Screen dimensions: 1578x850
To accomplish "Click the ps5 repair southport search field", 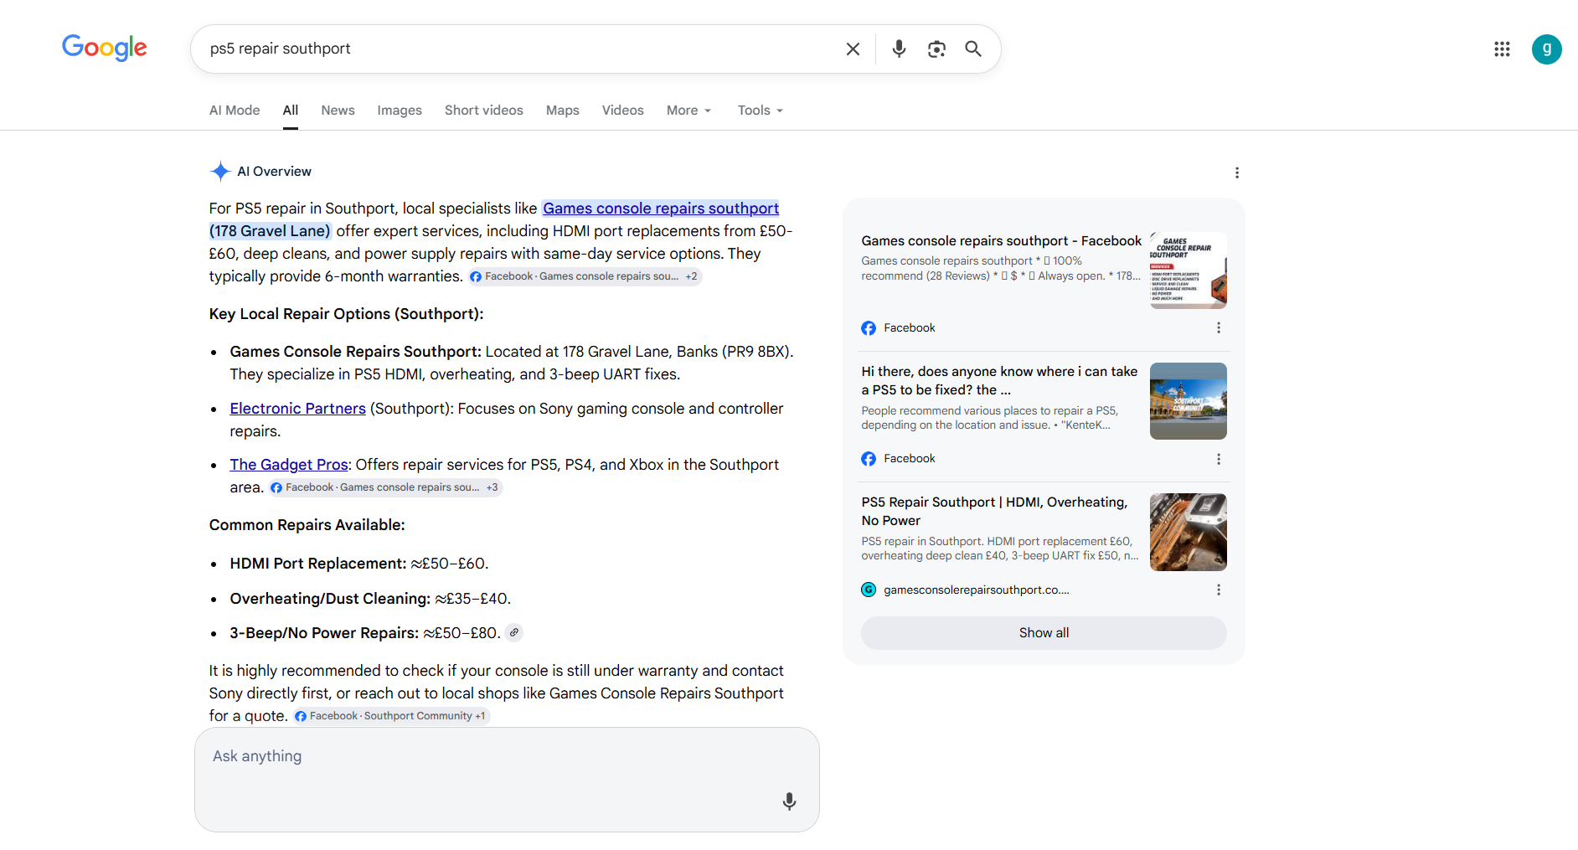I will click(519, 49).
